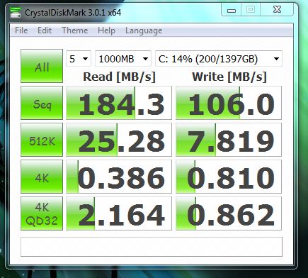Open the File menu

click(x=21, y=30)
